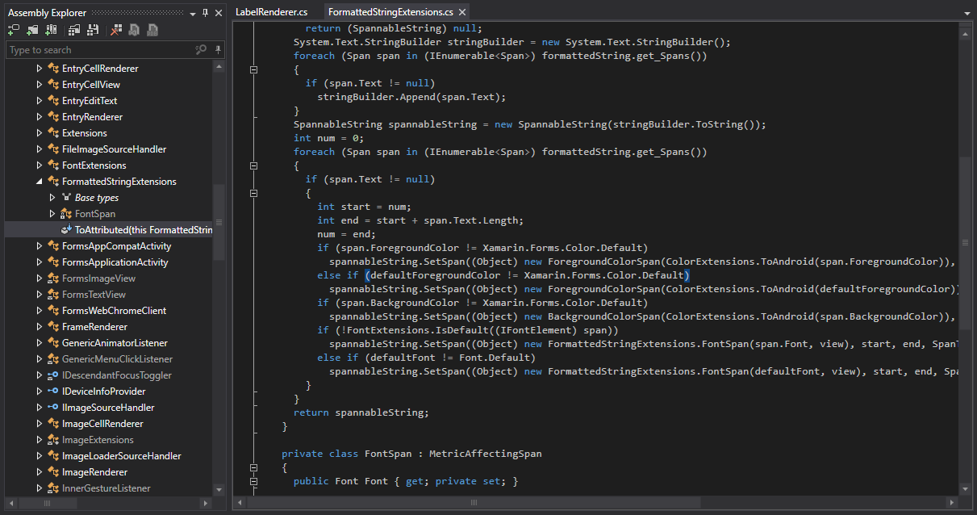Switch to the LabelRenderer.cs tab
Image resolution: width=977 pixels, height=515 pixels.
(272, 12)
